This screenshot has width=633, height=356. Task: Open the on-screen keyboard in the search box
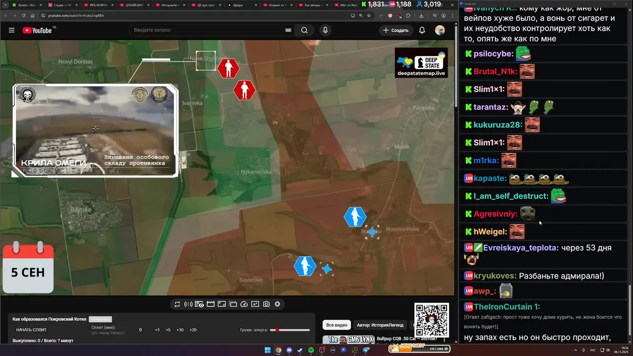pyautogui.click(x=288, y=30)
